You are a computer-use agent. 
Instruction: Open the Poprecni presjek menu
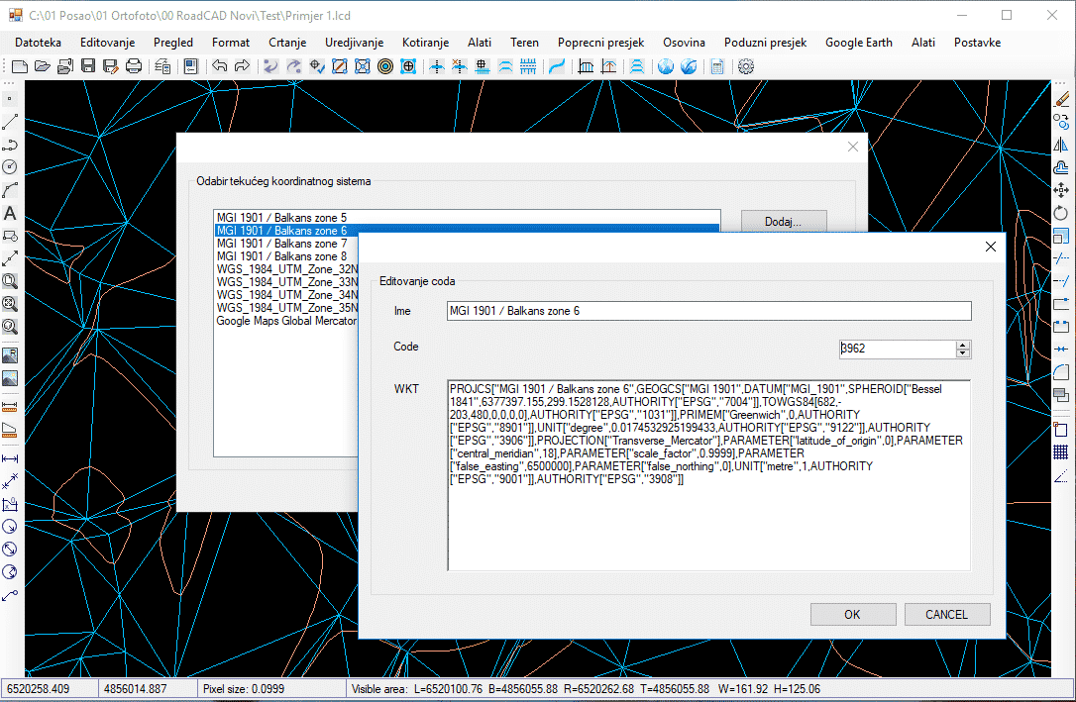coord(600,43)
